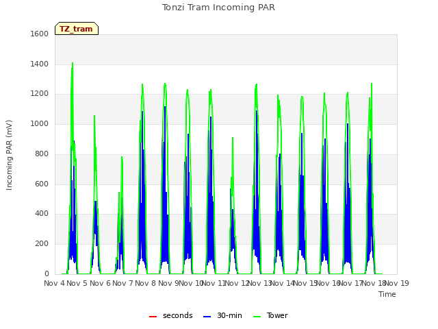Click the chart title Tonzi Tram Incoming PAR
The image size is (438, 329).
(218, 8)
